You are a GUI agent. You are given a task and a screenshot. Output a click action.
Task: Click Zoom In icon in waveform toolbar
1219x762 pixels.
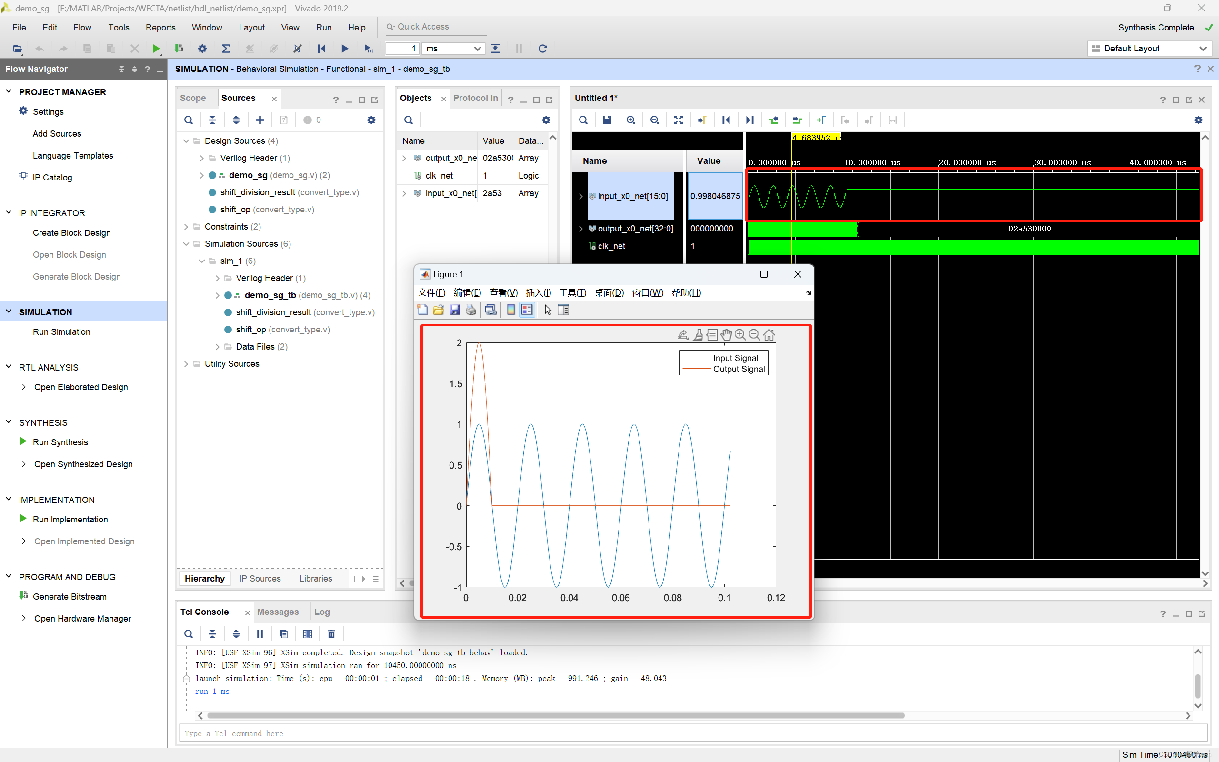630,120
